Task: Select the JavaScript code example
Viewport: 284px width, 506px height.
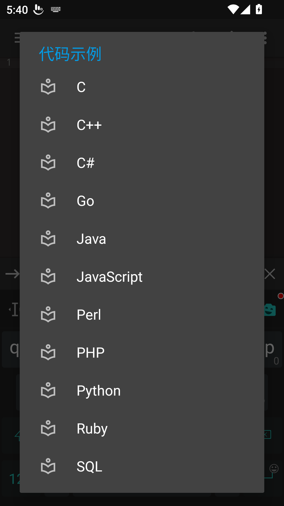Action: point(109,277)
